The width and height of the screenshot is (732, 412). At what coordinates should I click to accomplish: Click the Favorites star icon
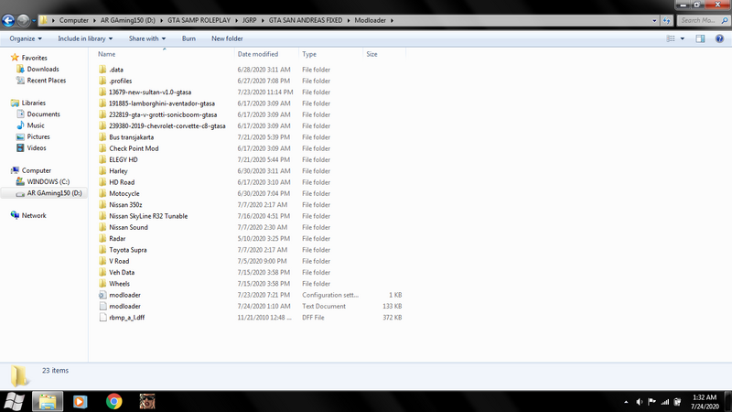15,58
